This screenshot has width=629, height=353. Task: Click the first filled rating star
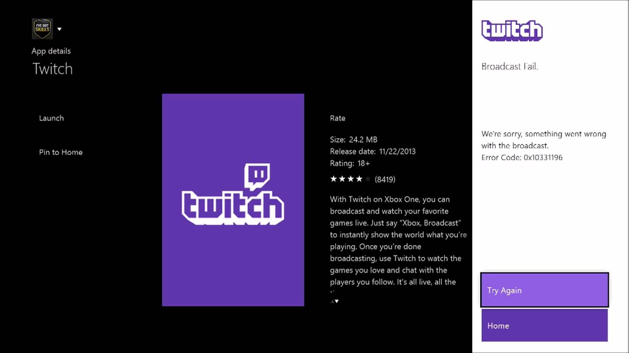[x=334, y=179]
